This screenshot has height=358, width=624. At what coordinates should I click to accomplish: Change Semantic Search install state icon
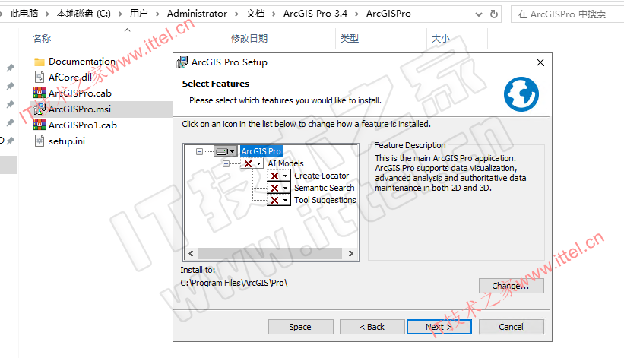[x=279, y=188]
